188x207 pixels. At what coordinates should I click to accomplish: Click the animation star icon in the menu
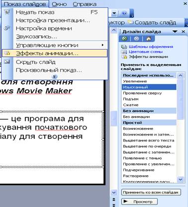pyautogui.click(x=7, y=53)
